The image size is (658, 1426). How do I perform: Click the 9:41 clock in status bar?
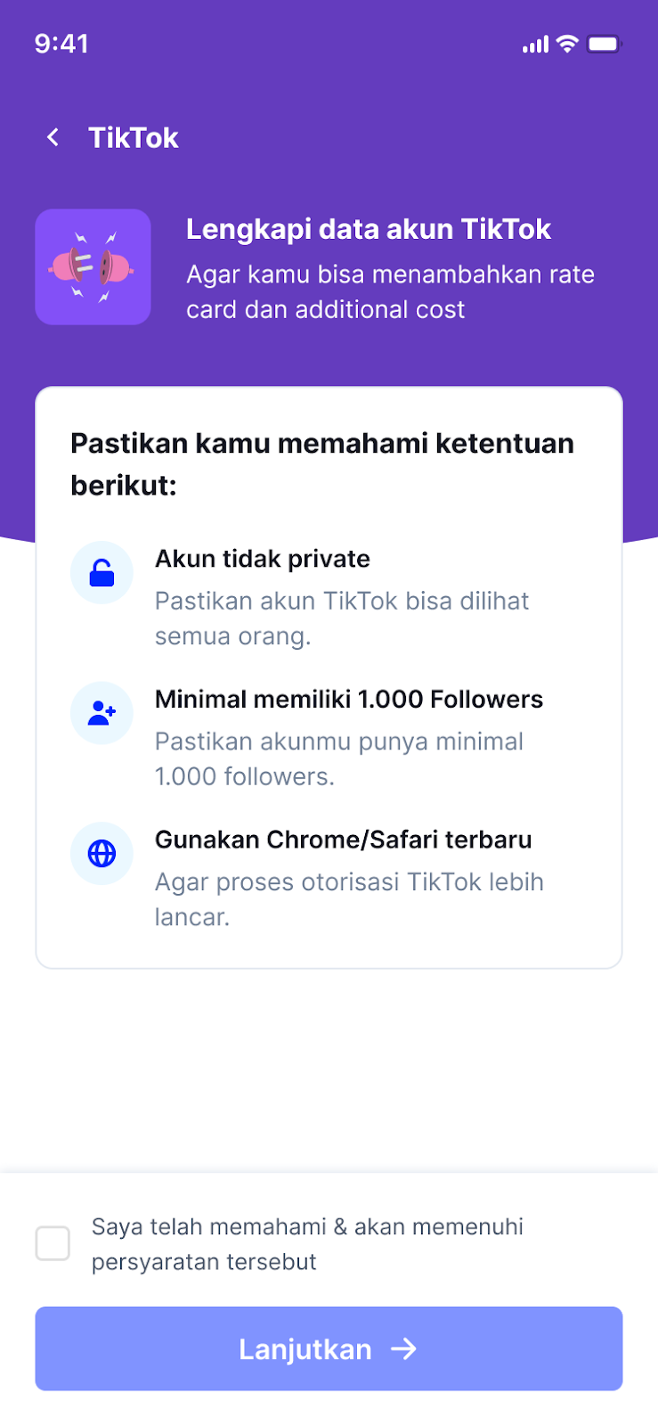point(61,44)
